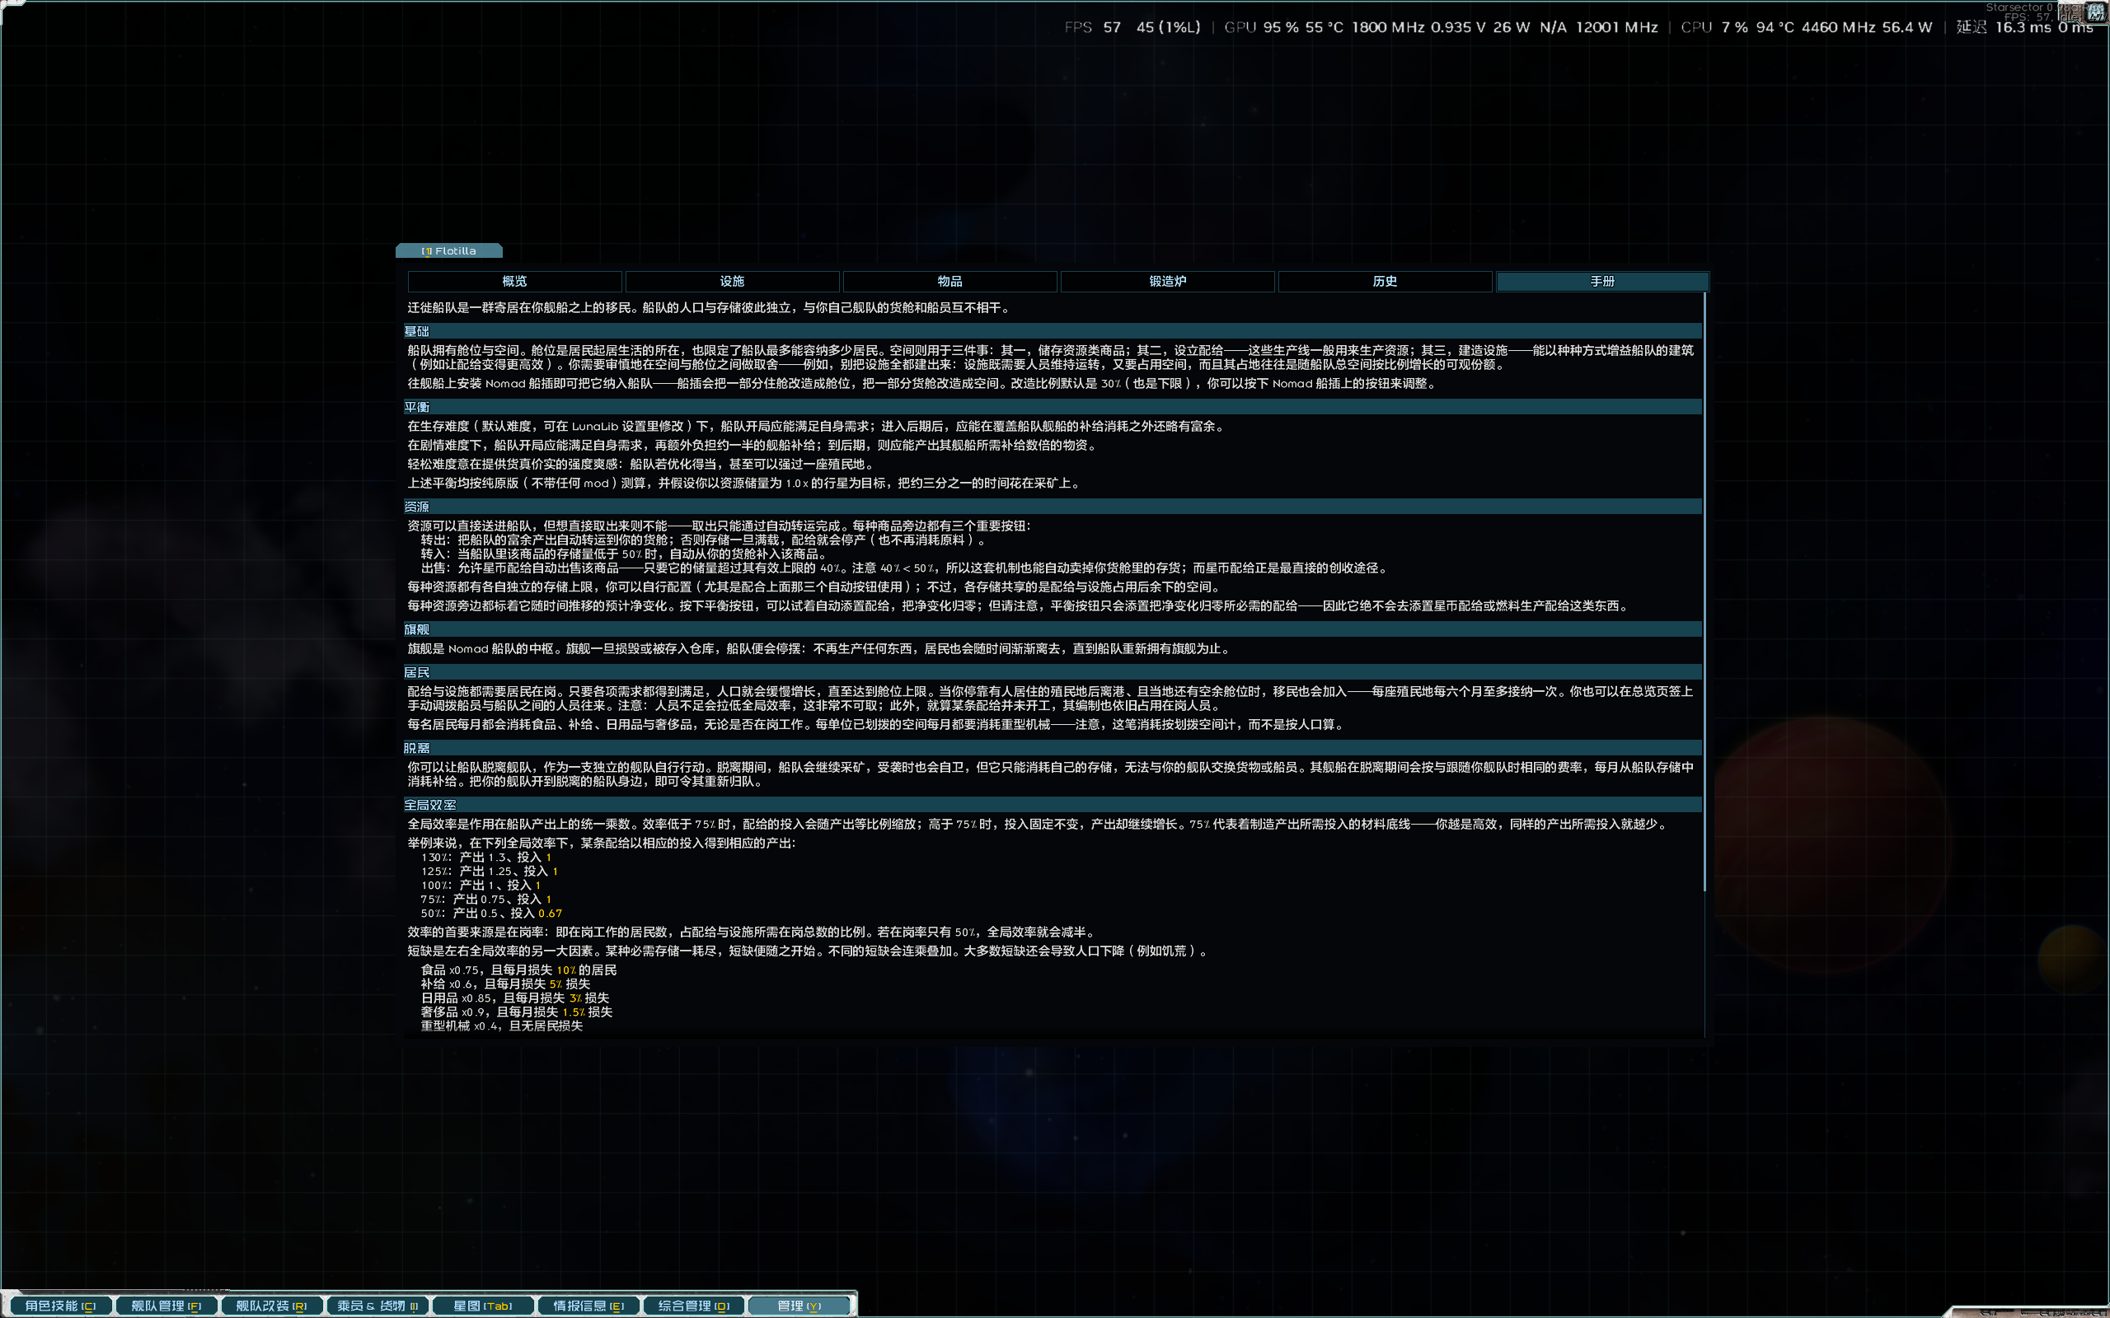Switch to the 设施 facilities tab
The width and height of the screenshot is (2110, 1318).
[733, 282]
